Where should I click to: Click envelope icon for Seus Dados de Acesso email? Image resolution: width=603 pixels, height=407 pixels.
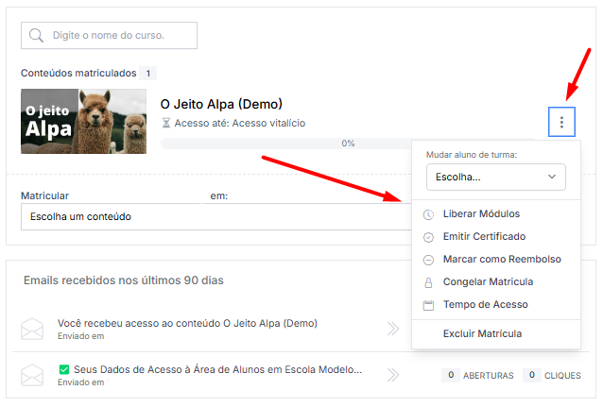(32, 375)
